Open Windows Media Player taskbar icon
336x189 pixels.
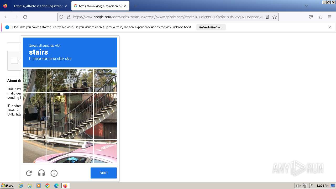(x=39, y=186)
